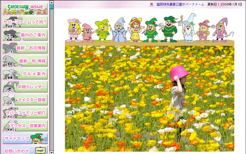Click 富田林市農業公園サバーファーム header title

[180, 5]
